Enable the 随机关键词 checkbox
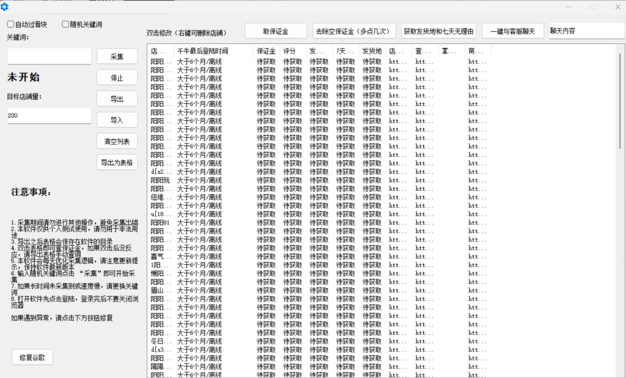Viewport: 626px width, 378px height. pos(65,24)
